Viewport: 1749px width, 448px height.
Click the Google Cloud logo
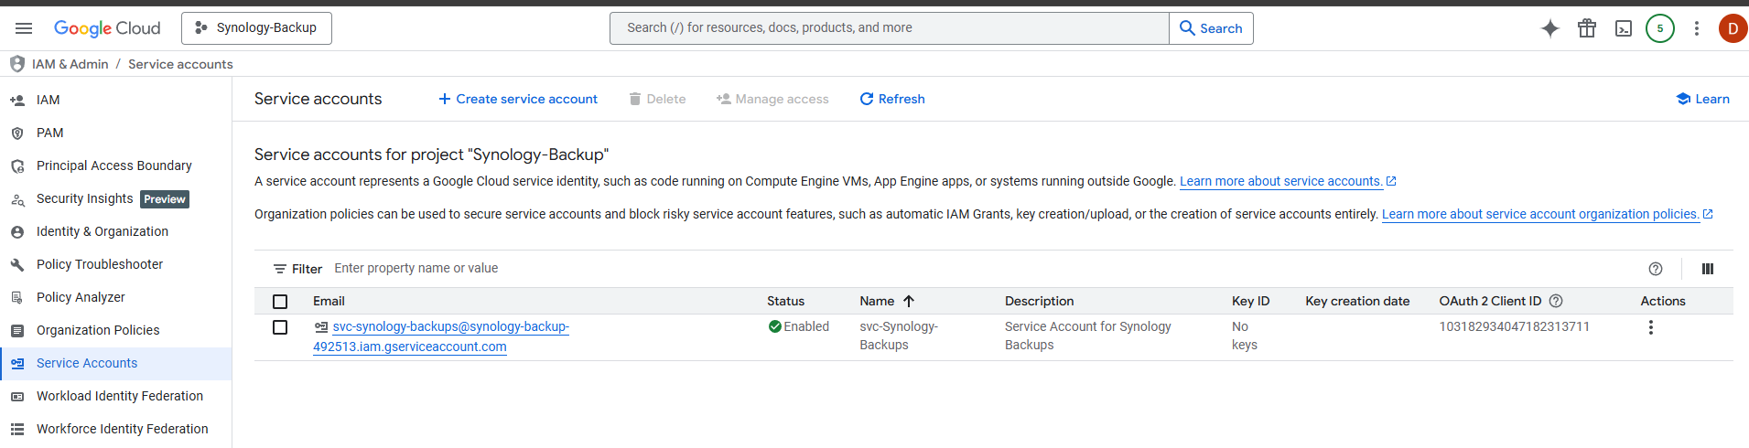tap(107, 28)
